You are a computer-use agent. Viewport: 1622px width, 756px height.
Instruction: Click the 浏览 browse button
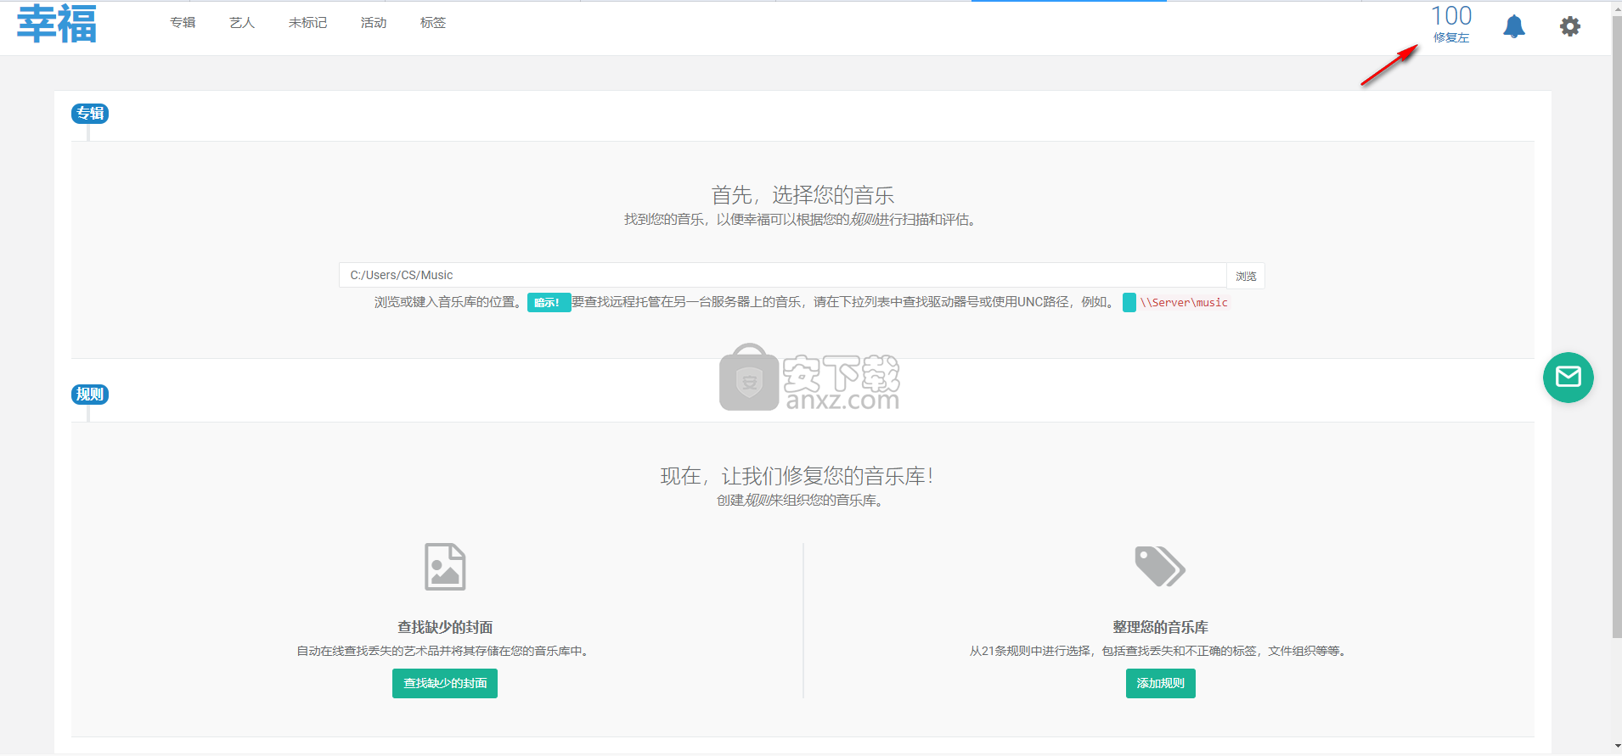(1246, 276)
